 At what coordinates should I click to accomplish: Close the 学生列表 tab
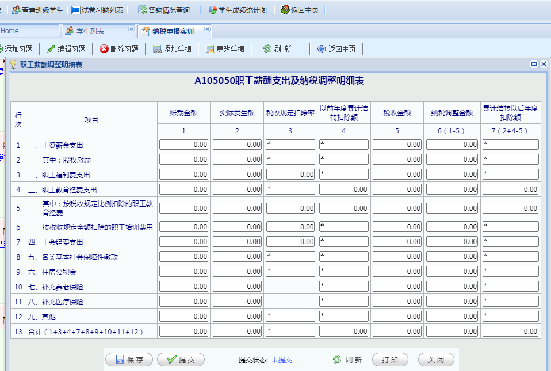(x=132, y=29)
